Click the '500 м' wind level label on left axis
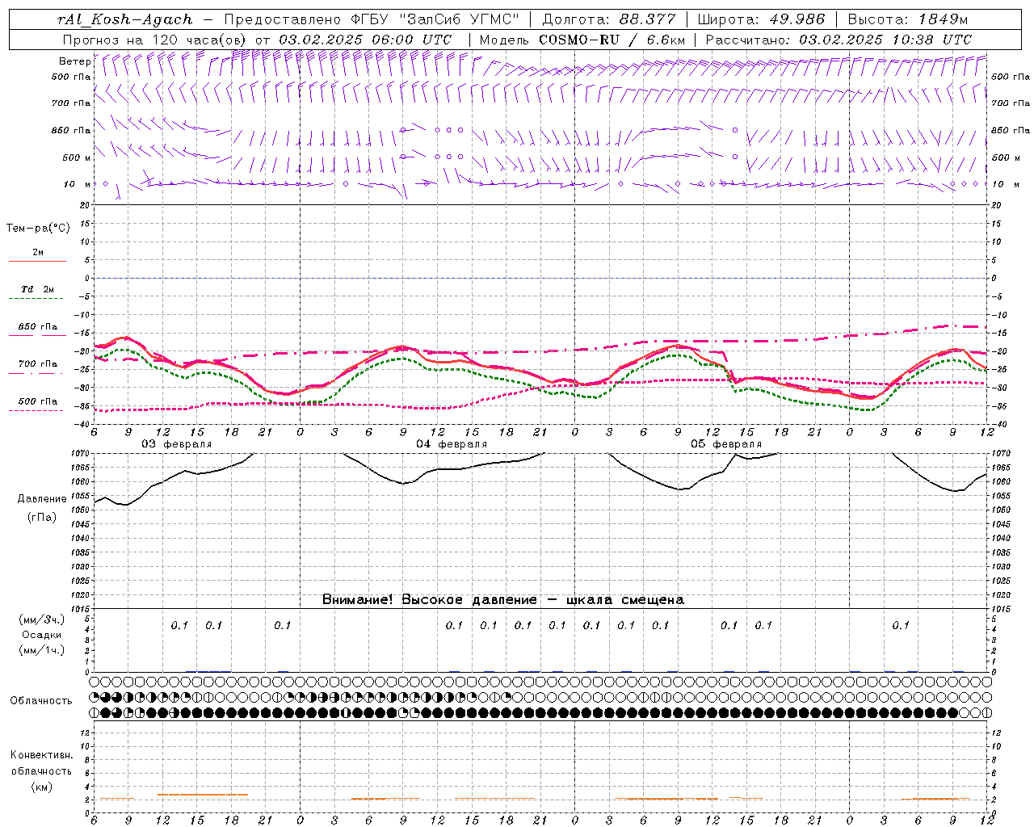Screen dimensions: 1034x827 (x=77, y=157)
